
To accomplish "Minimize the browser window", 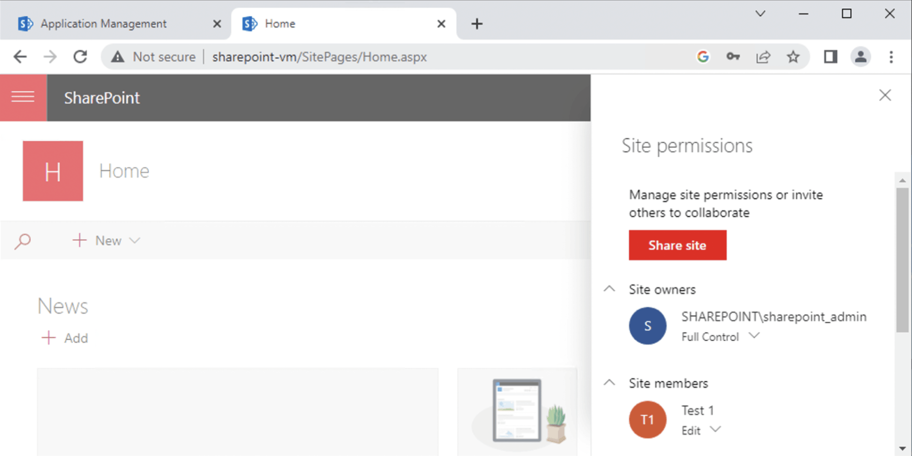I will pos(803,14).
